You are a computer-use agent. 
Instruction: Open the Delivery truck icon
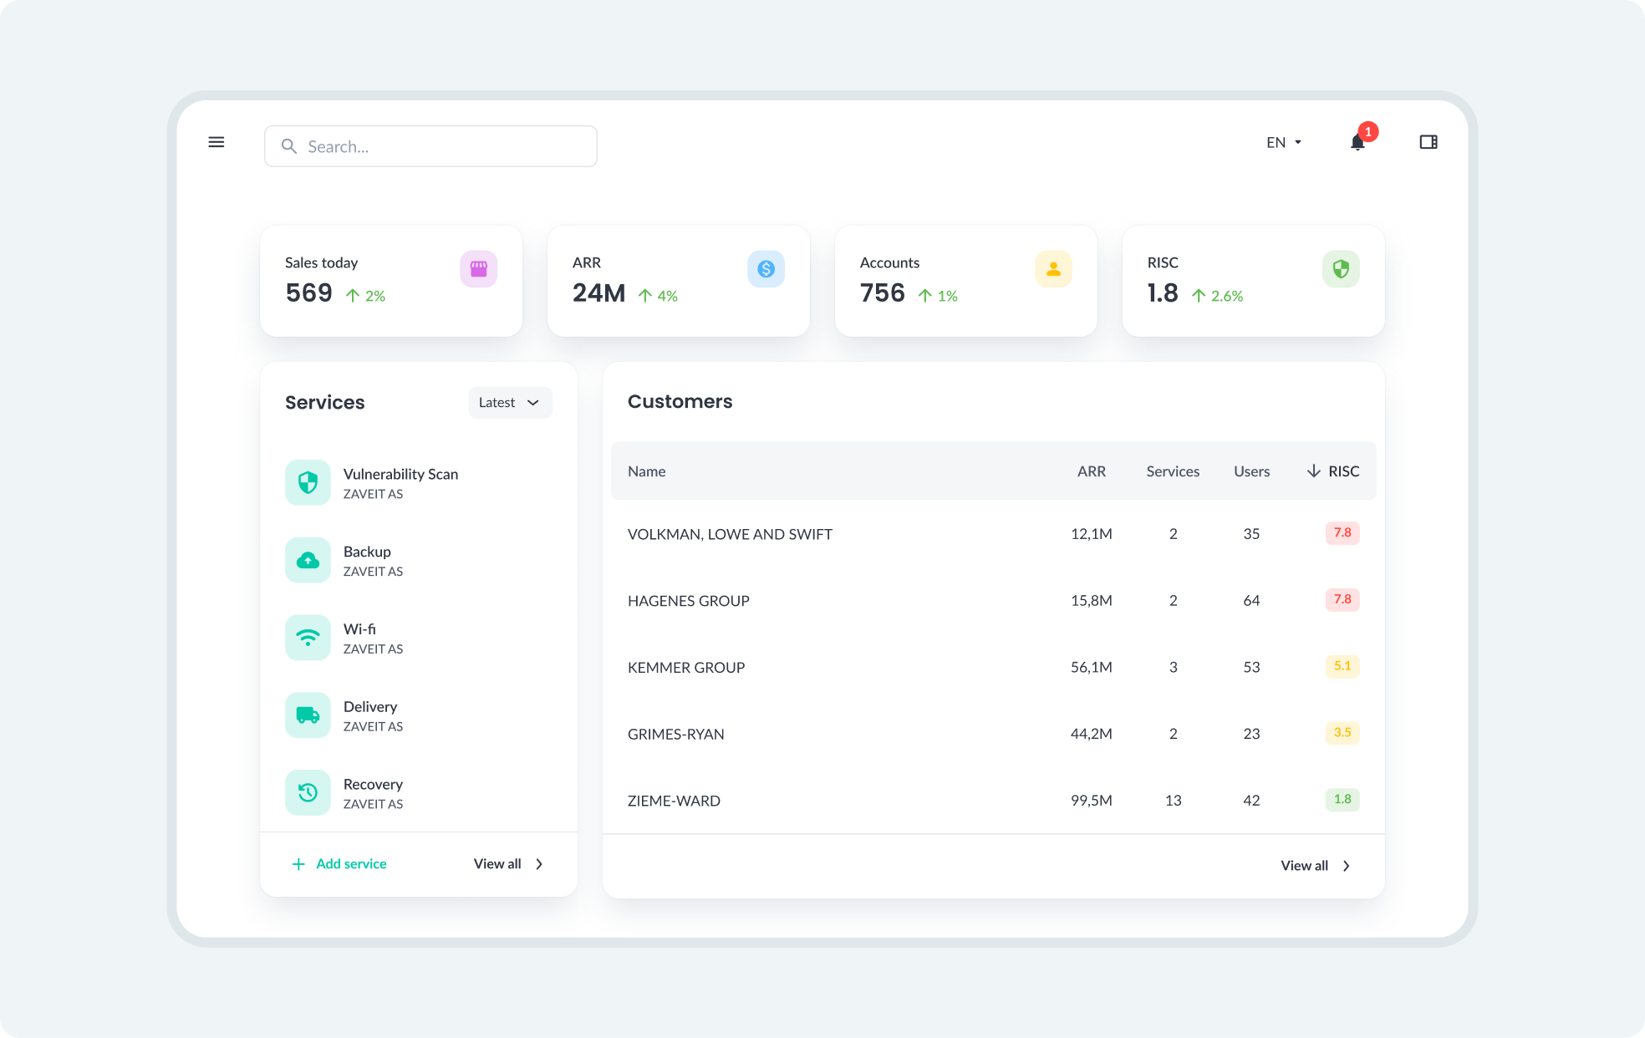click(x=308, y=715)
